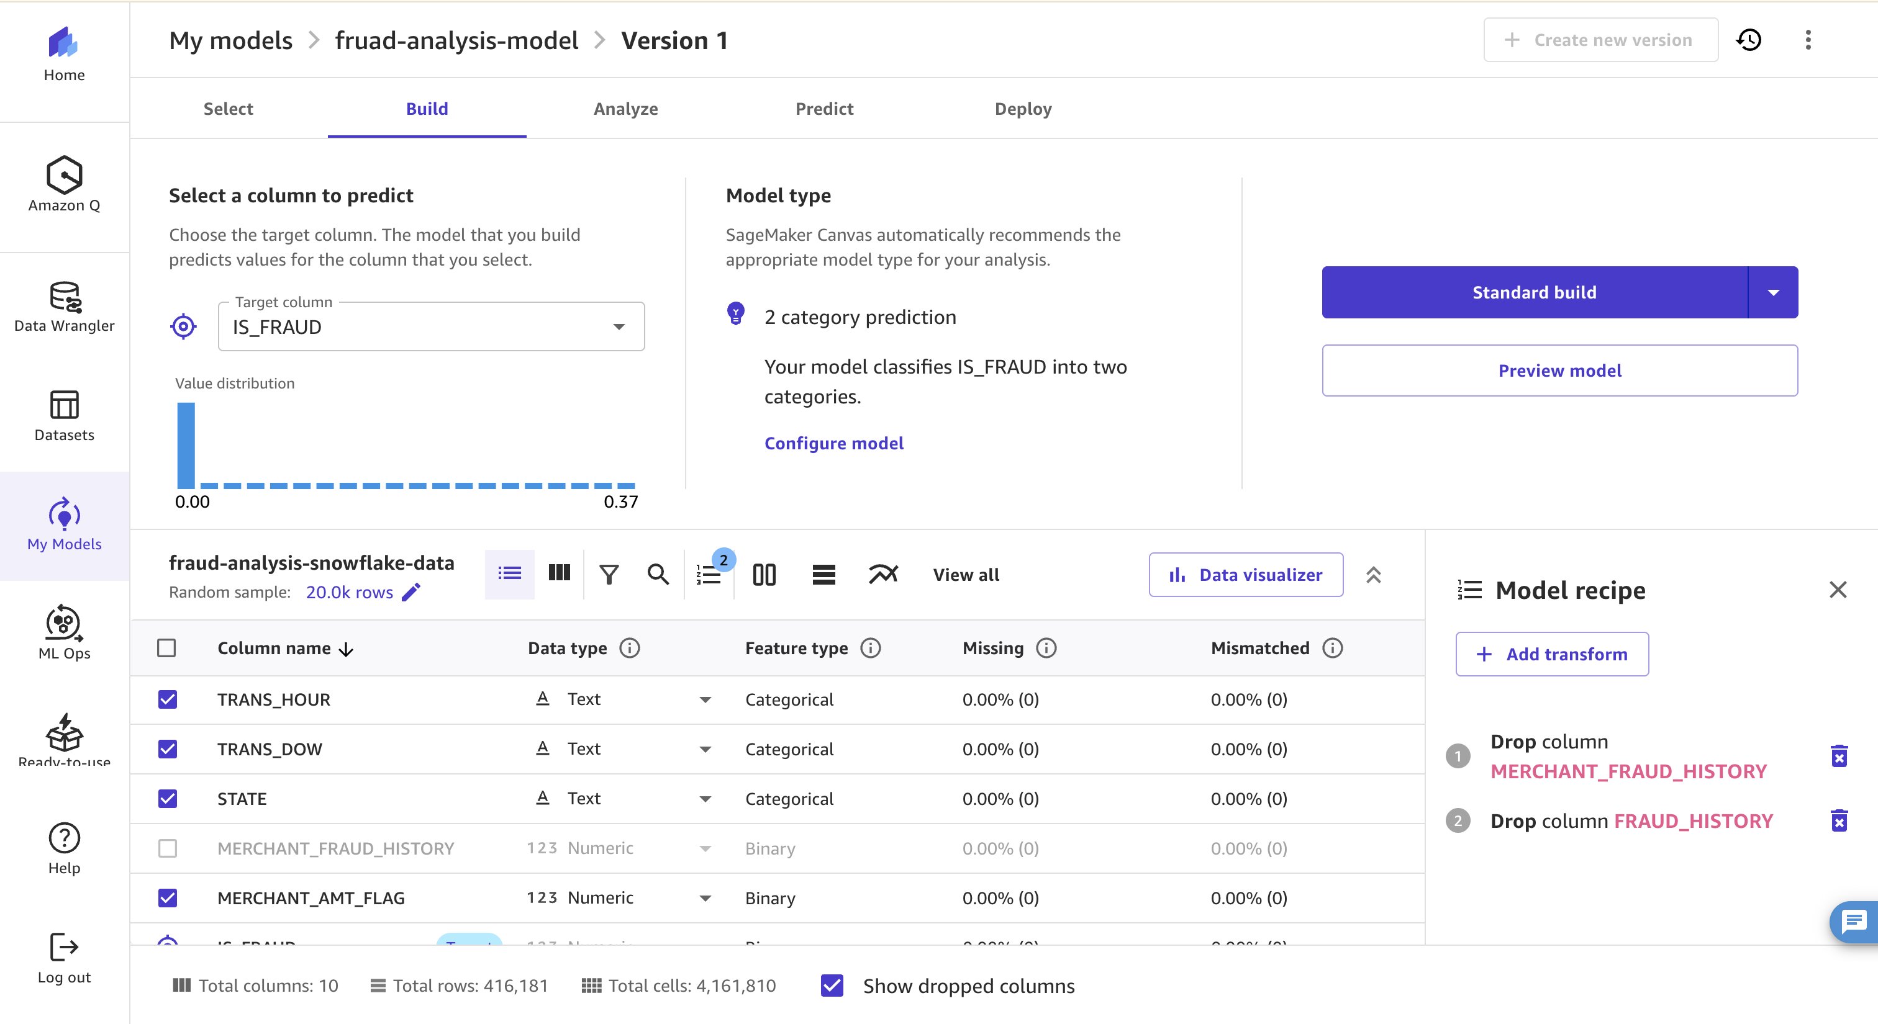Click the tallest bar in value distribution

(x=186, y=445)
